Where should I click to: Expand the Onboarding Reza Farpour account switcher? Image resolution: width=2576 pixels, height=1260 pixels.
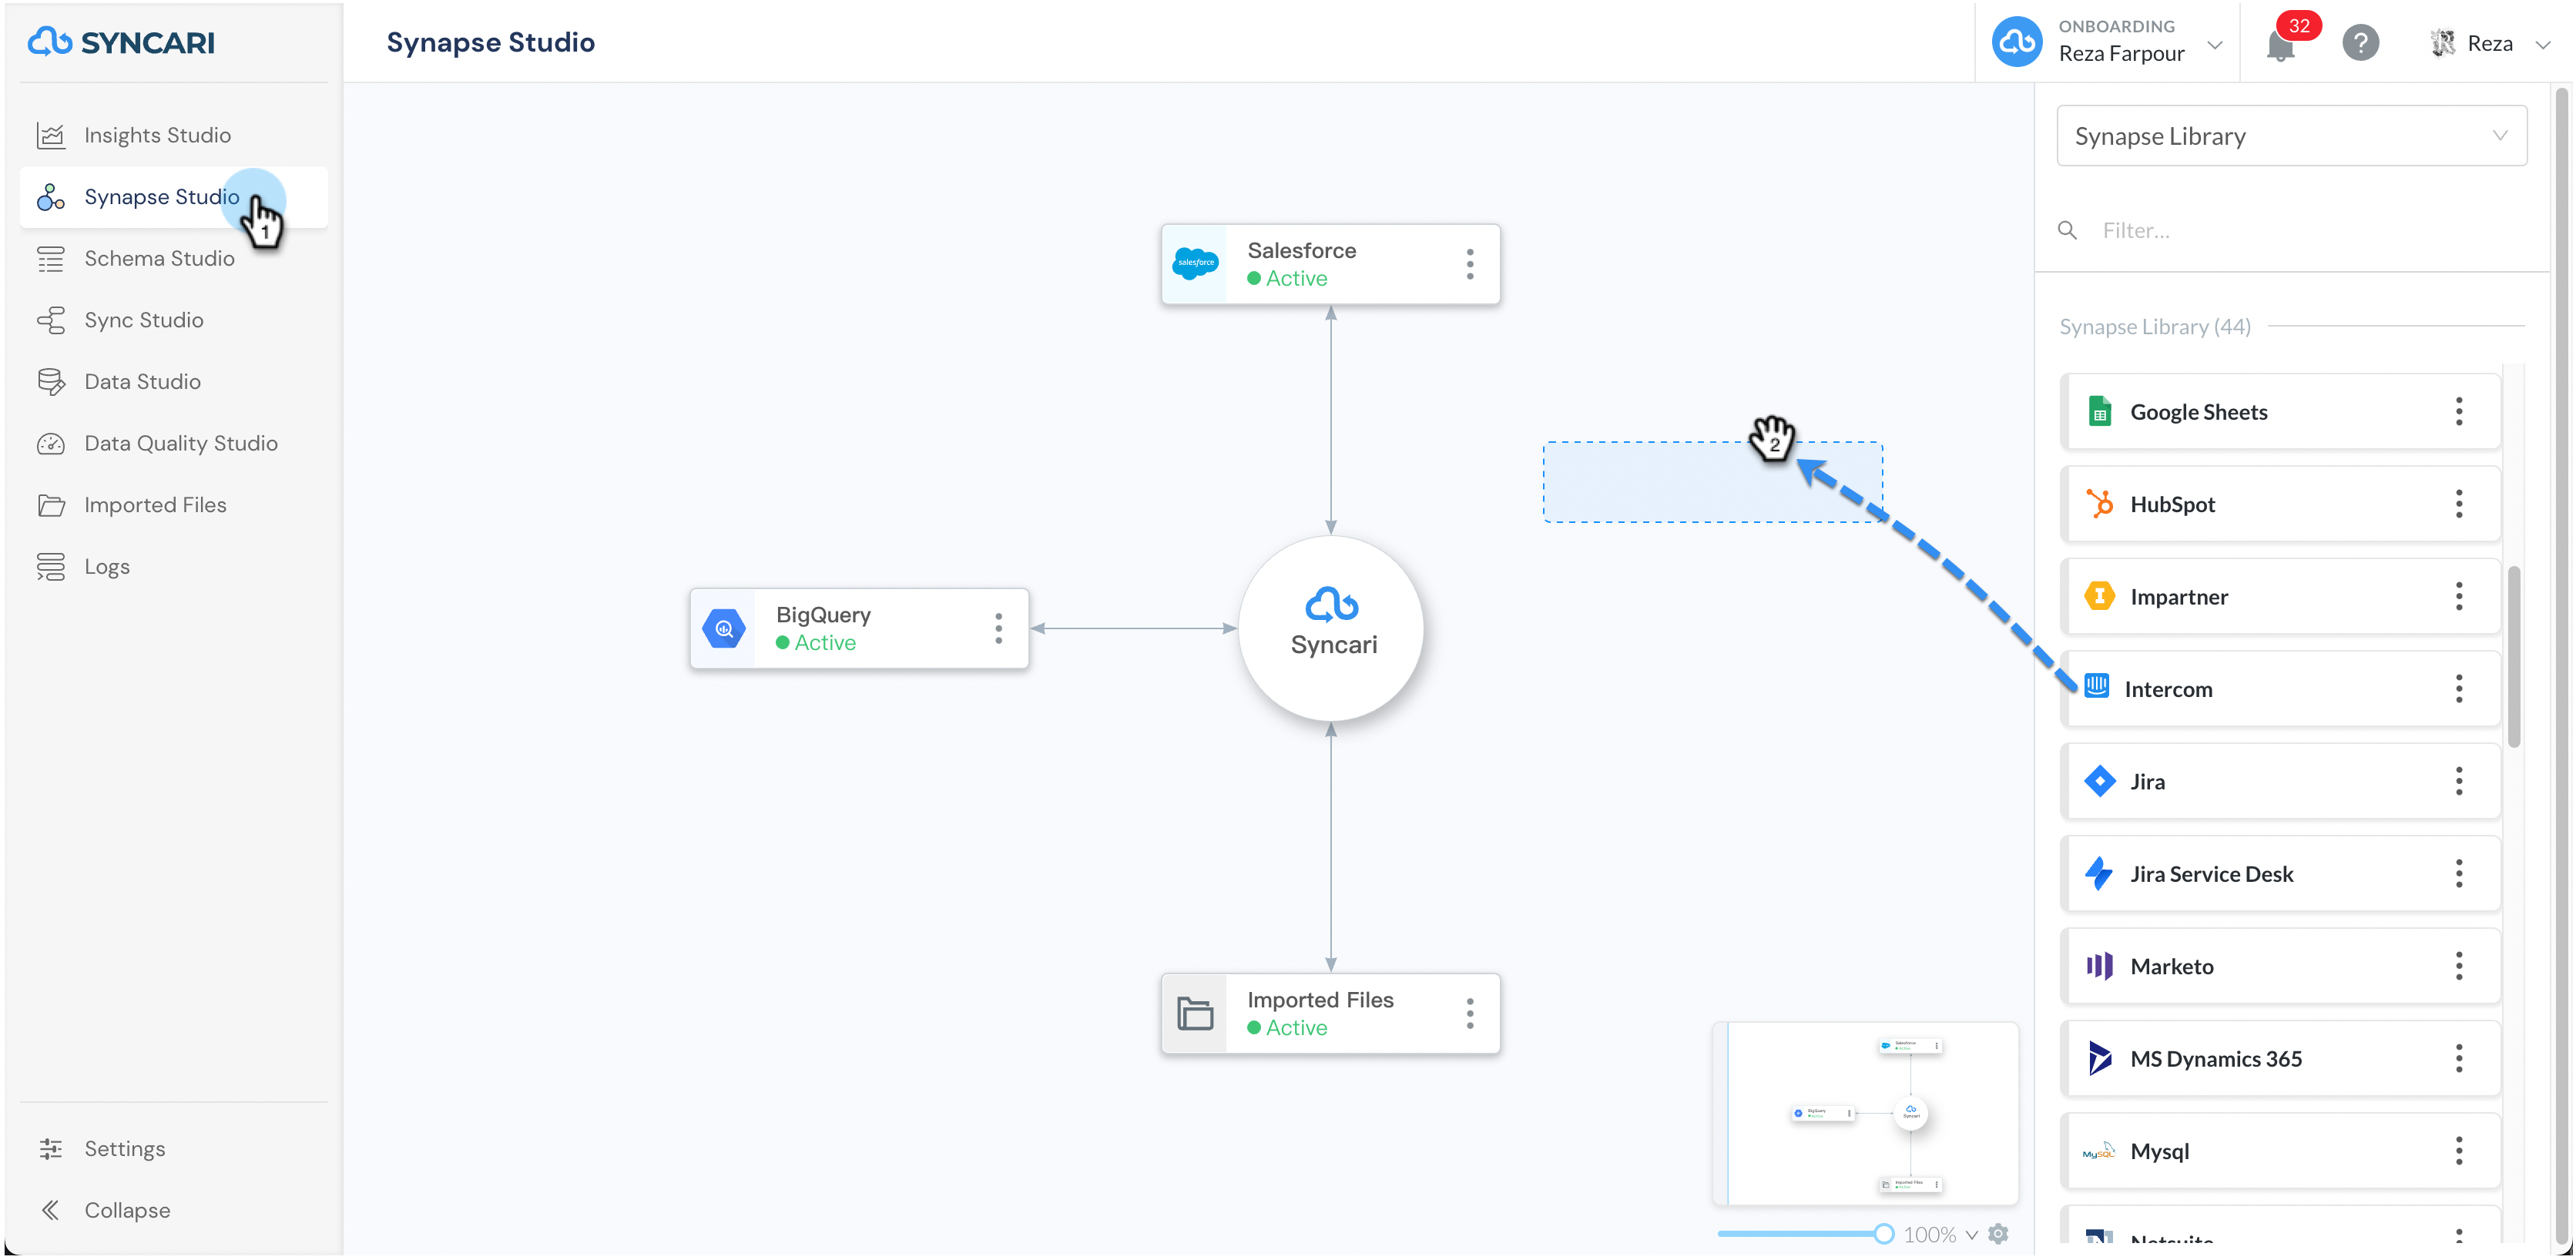(2109, 42)
